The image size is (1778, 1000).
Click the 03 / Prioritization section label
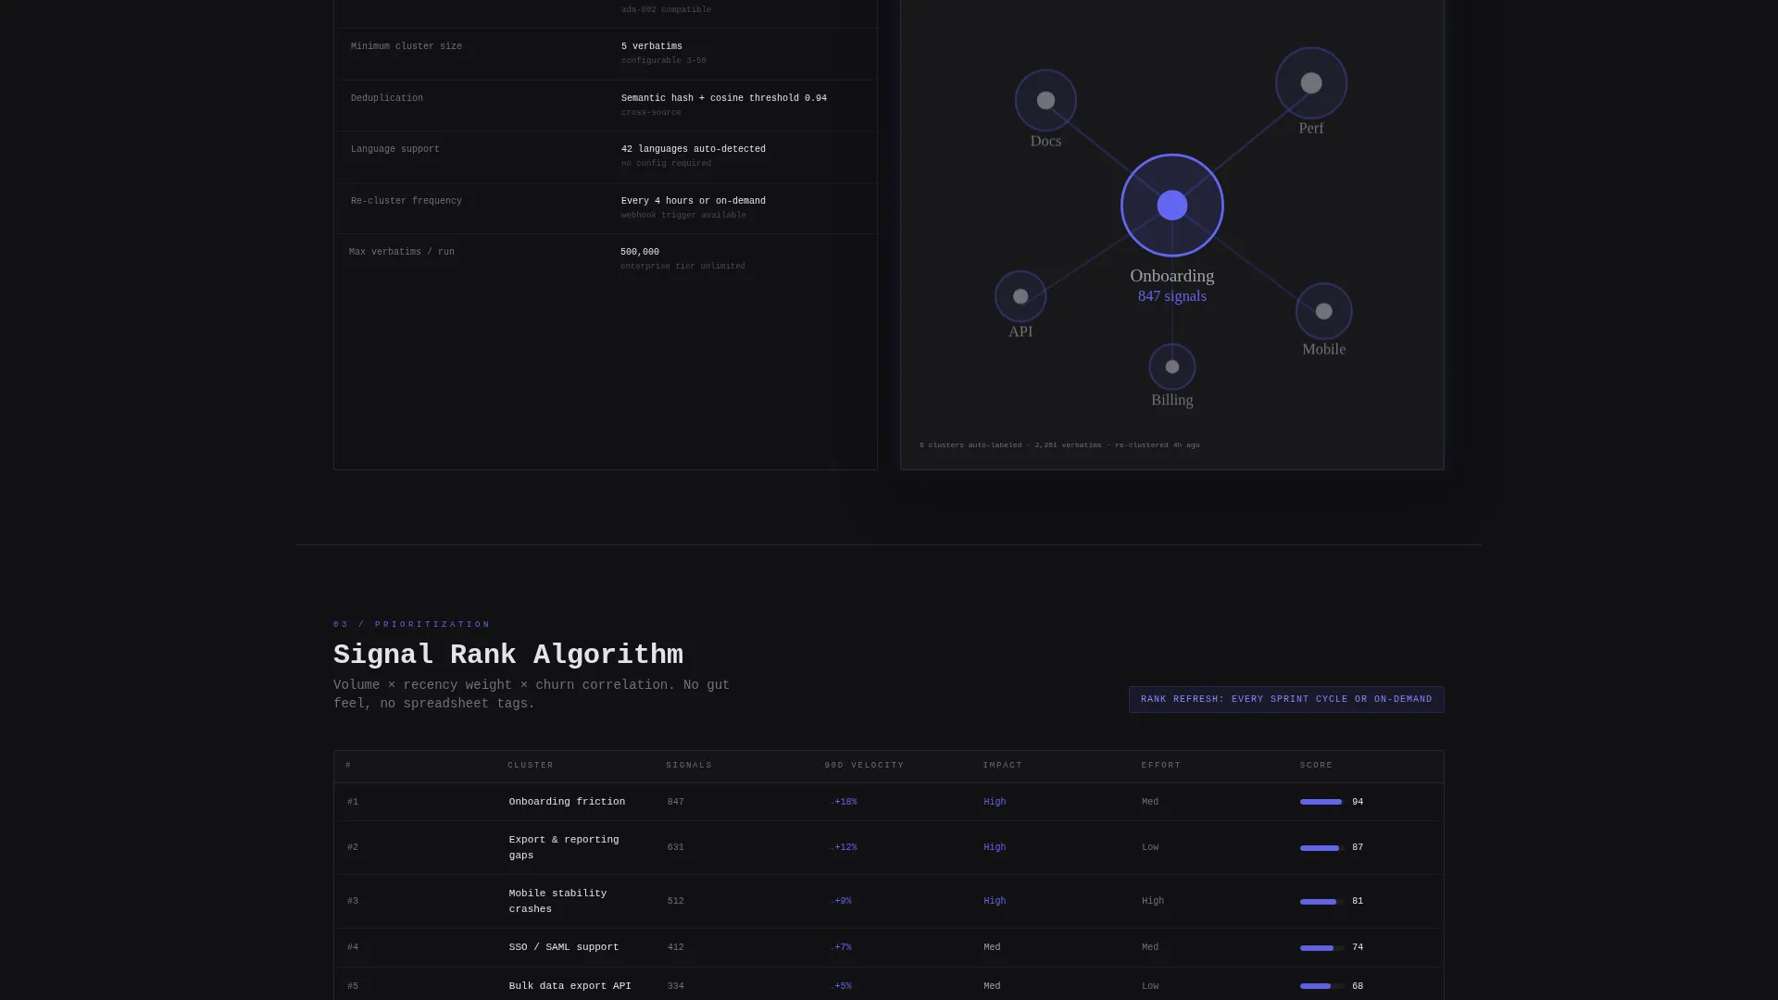(x=412, y=625)
